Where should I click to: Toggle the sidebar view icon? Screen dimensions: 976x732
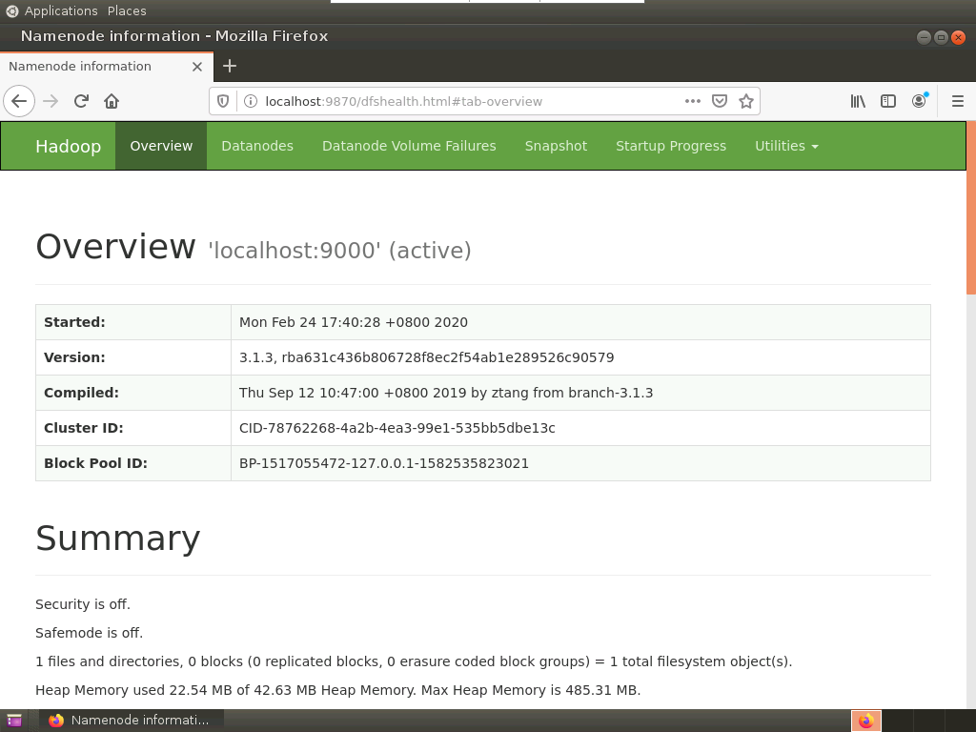pos(888,101)
